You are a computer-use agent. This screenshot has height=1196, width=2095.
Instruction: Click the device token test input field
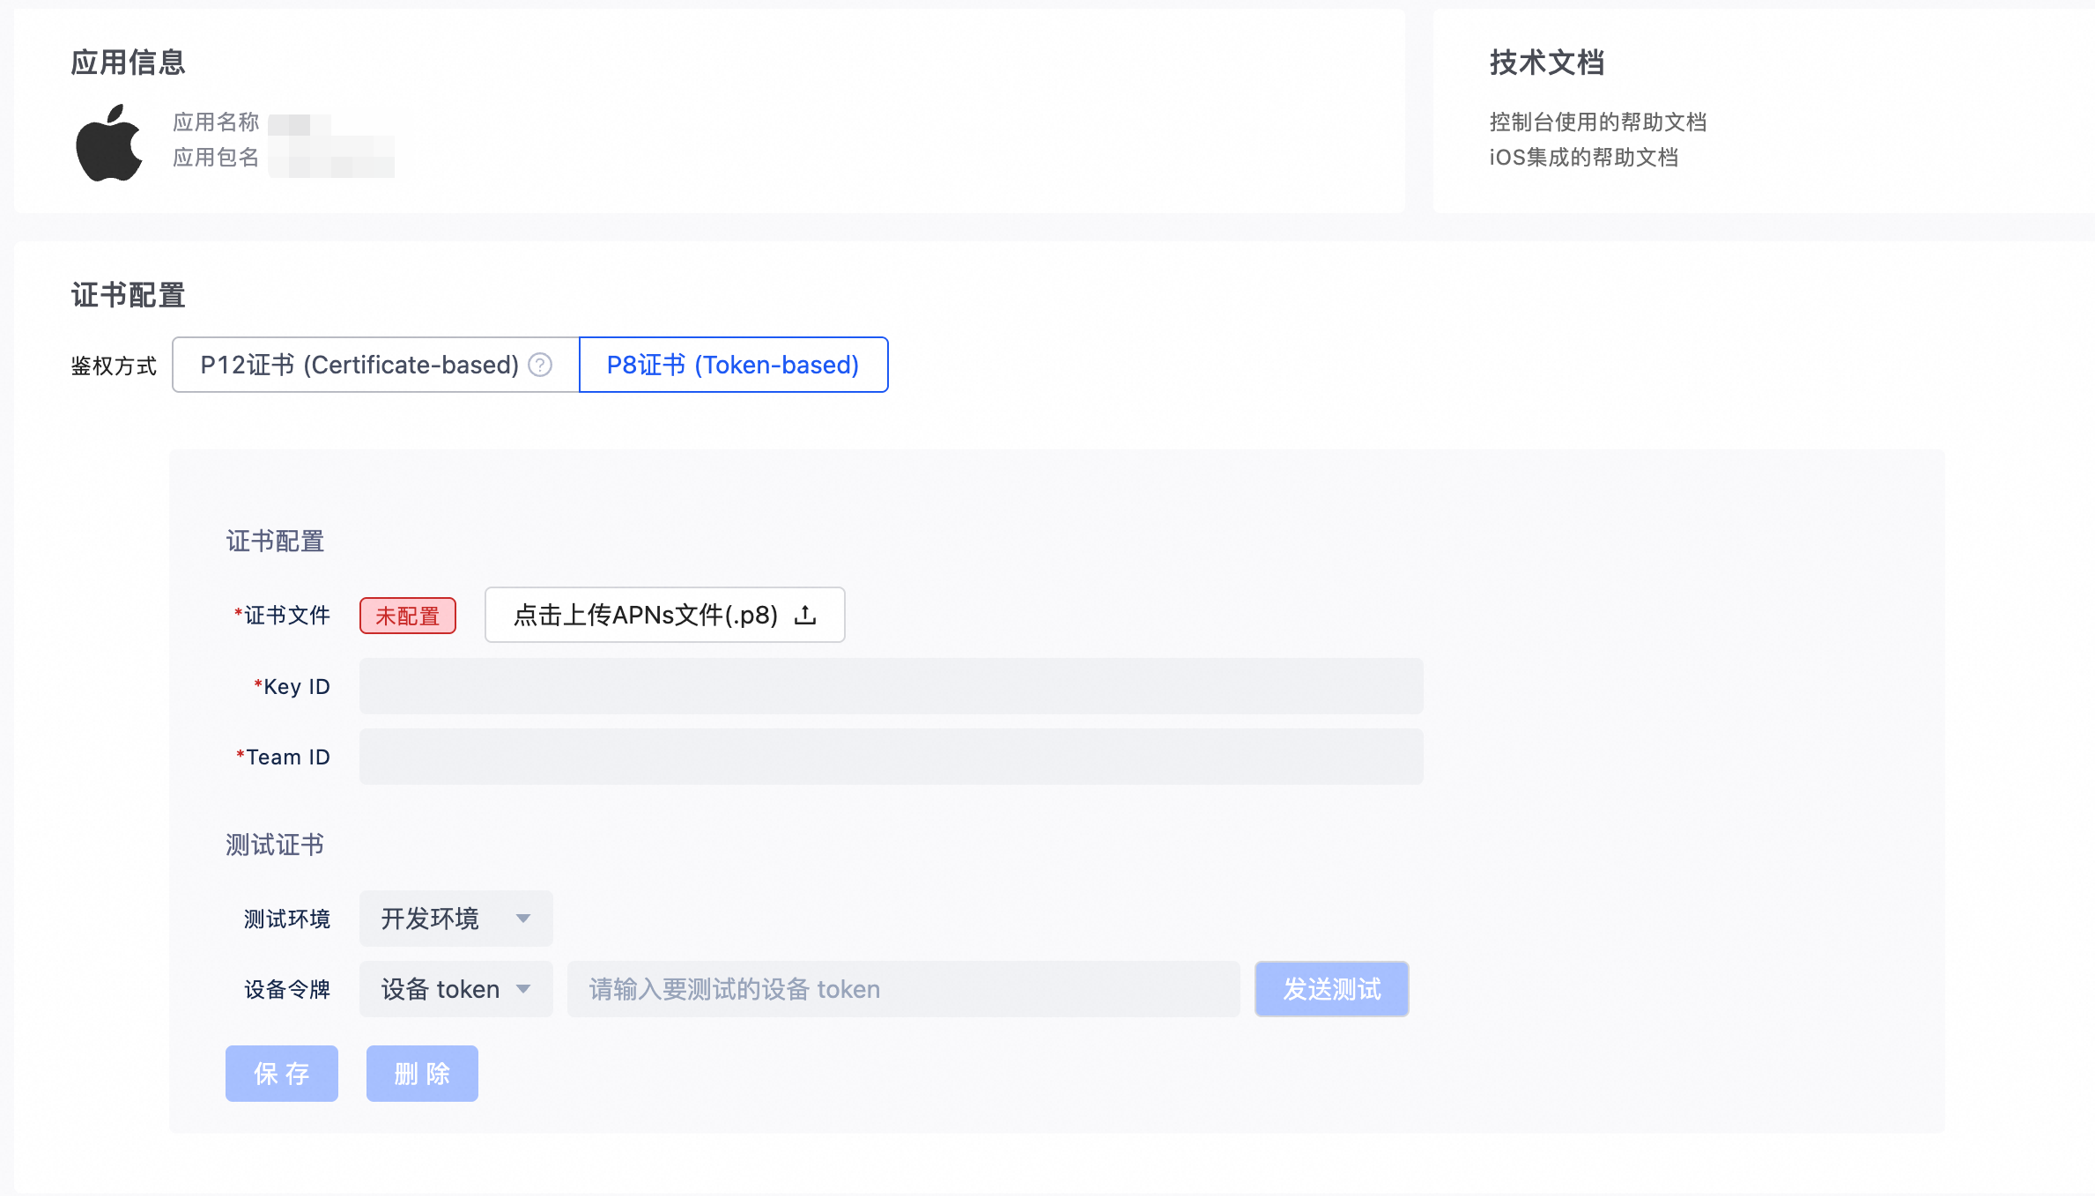pos(903,989)
